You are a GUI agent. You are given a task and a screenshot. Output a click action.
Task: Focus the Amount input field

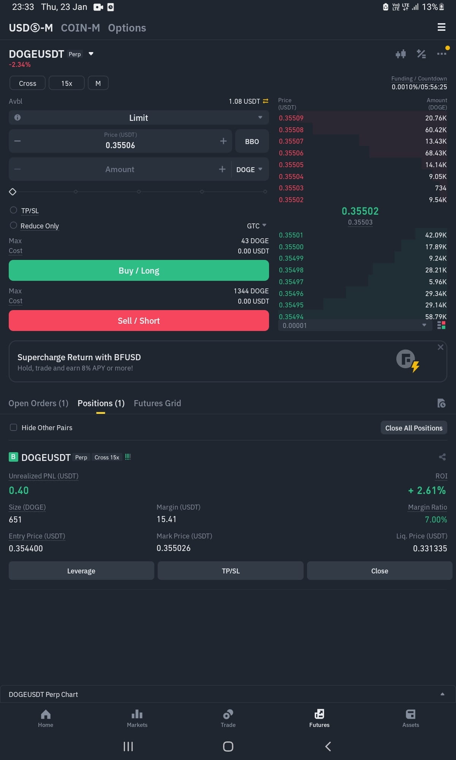pyautogui.click(x=120, y=169)
